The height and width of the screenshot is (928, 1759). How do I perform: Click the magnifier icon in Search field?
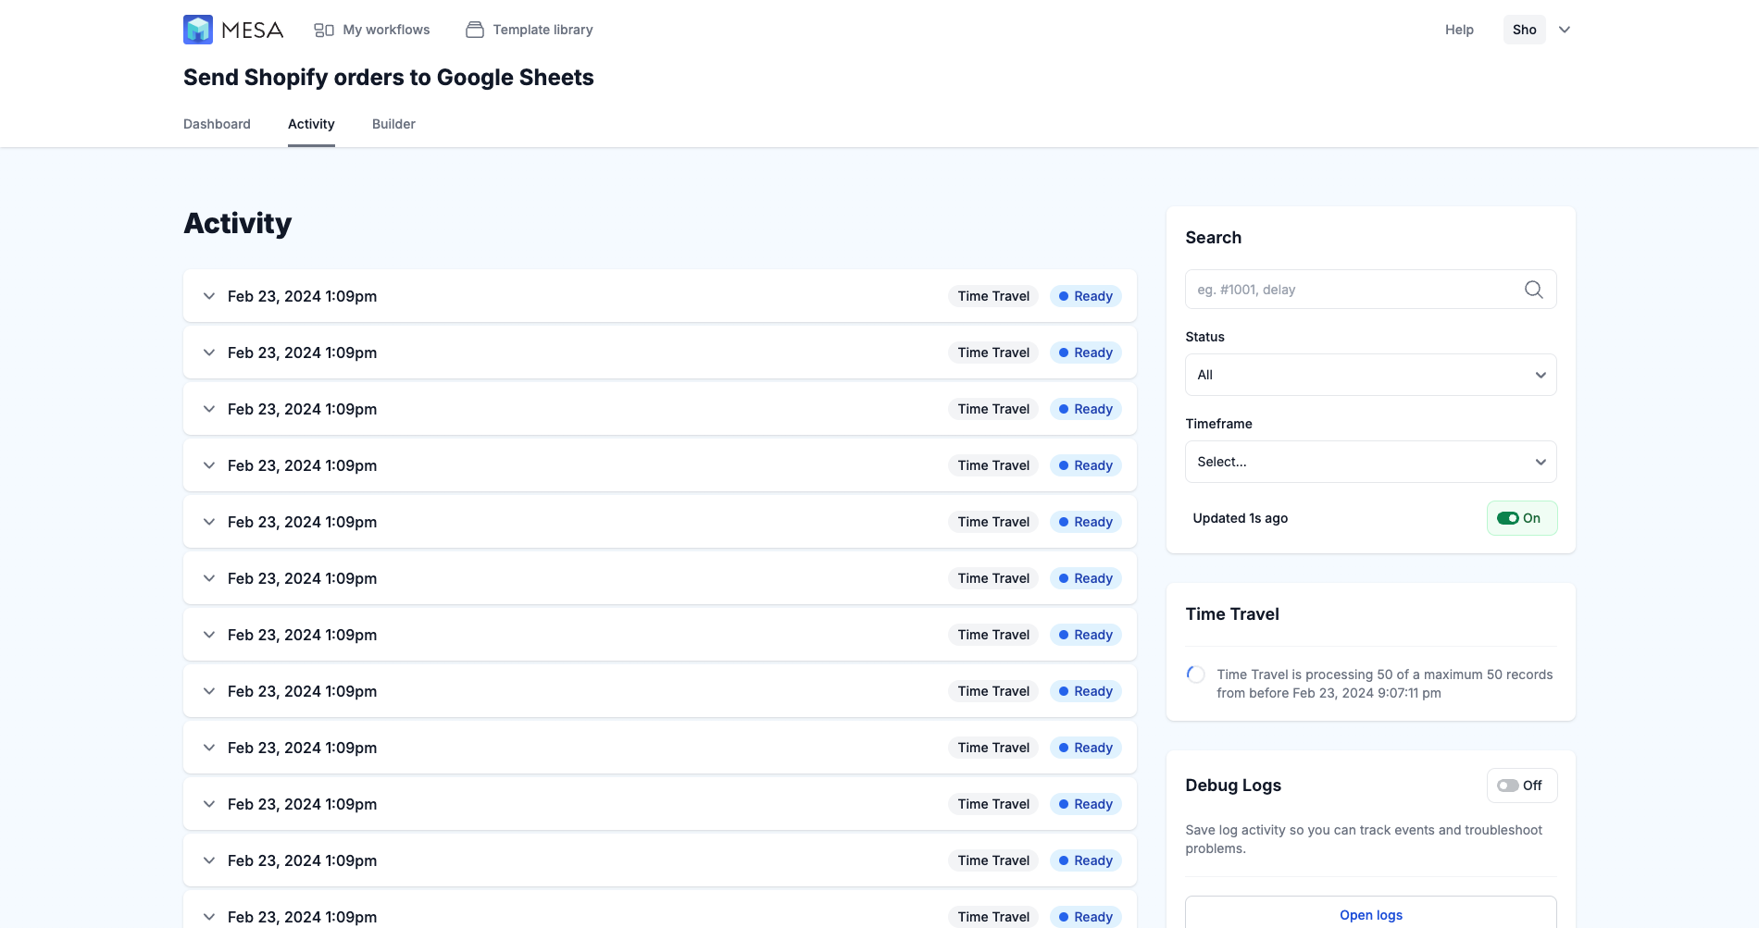[1533, 290]
